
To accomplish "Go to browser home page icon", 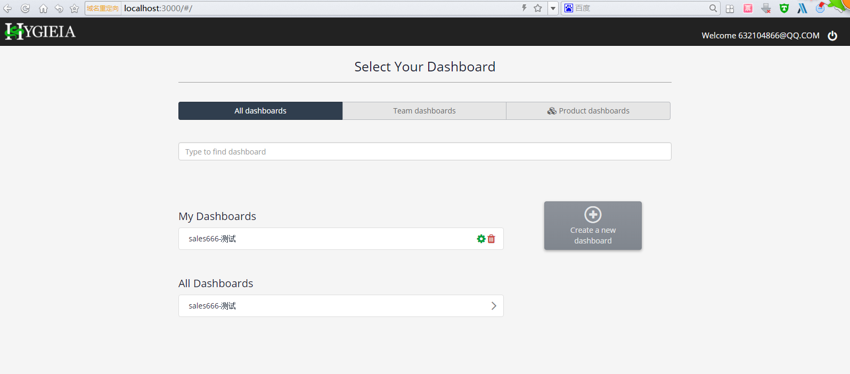I will (43, 8).
